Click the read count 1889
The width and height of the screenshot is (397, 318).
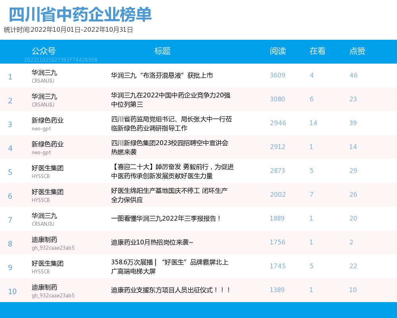coord(277,218)
